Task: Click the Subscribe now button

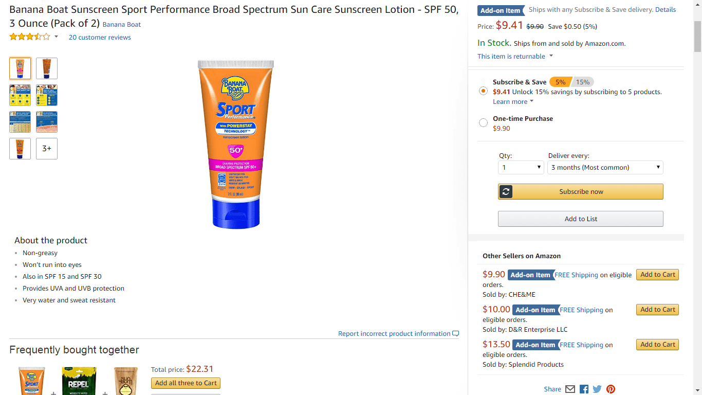Action: pos(580,191)
